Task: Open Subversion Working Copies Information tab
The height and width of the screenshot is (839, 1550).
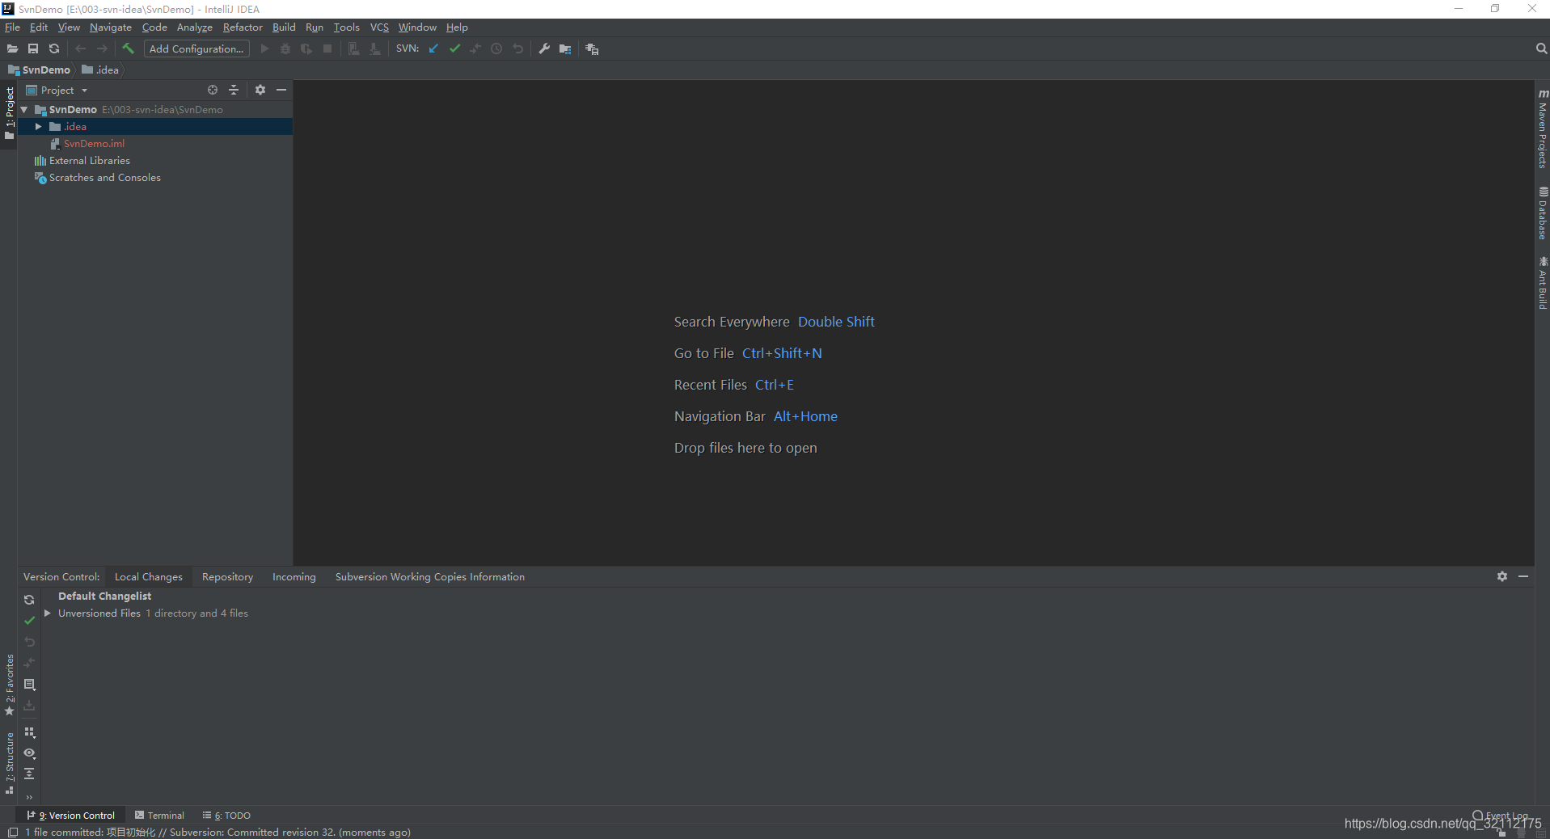Action: coord(430,576)
